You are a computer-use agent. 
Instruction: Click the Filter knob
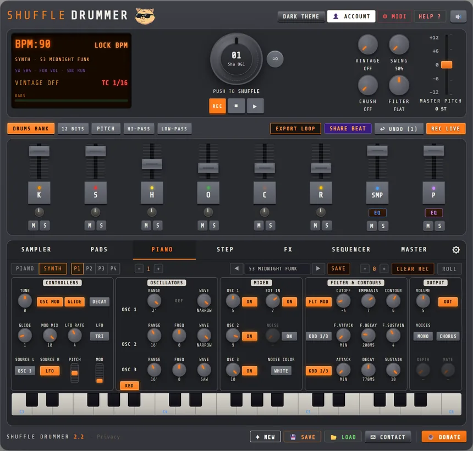click(399, 85)
